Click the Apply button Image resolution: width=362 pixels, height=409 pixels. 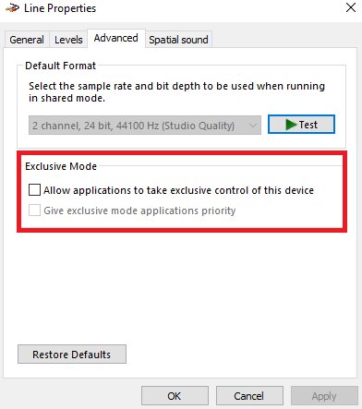[324, 396]
